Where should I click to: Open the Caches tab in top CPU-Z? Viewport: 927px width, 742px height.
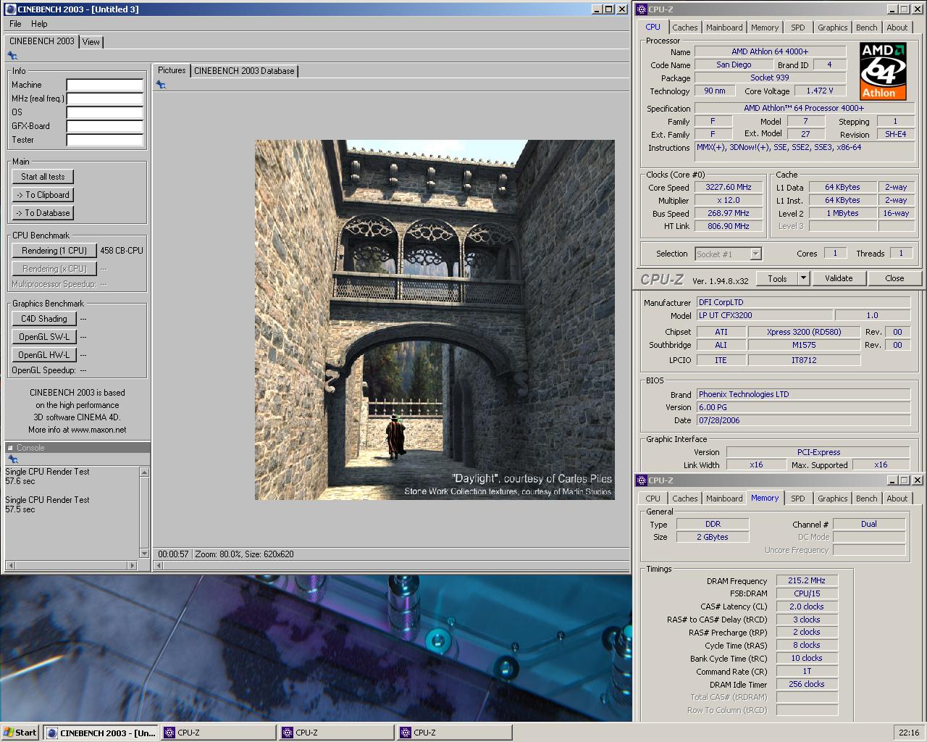tap(685, 28)
